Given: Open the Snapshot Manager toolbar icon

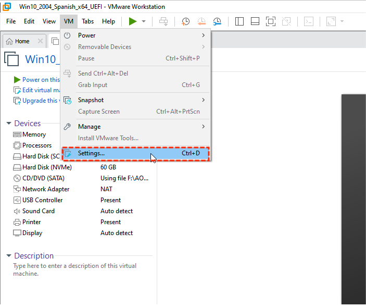Looking at the screenshot, I should [x=217, y=21].
